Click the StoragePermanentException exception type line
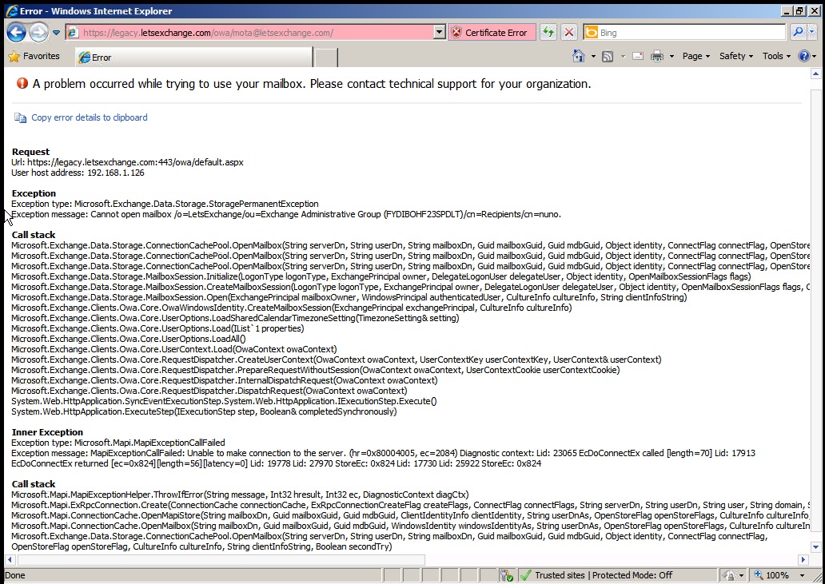 click(x=165, y=204)
